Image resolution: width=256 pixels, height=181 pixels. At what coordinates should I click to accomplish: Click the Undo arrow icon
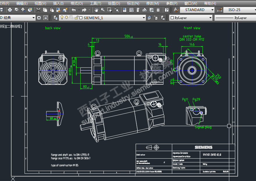pyautogui.click(x=74, y=10)
